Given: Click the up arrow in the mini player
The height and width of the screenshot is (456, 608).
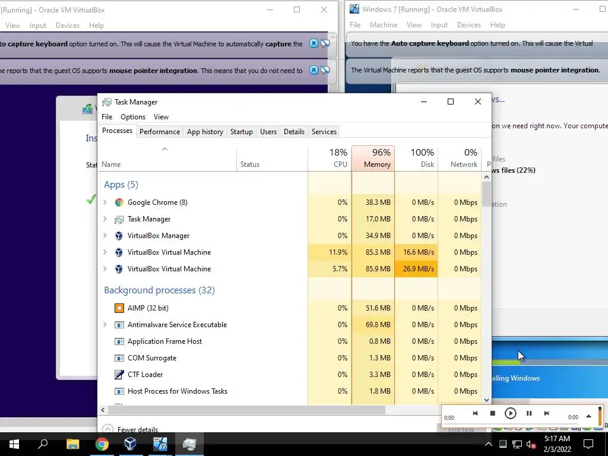Looking at the screenshot, I should point(588,416).
